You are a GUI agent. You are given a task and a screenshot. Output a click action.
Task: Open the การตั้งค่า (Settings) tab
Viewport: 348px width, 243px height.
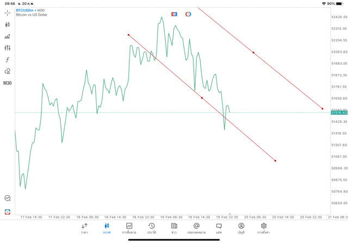pyautogui.click(x=264, y=228)
